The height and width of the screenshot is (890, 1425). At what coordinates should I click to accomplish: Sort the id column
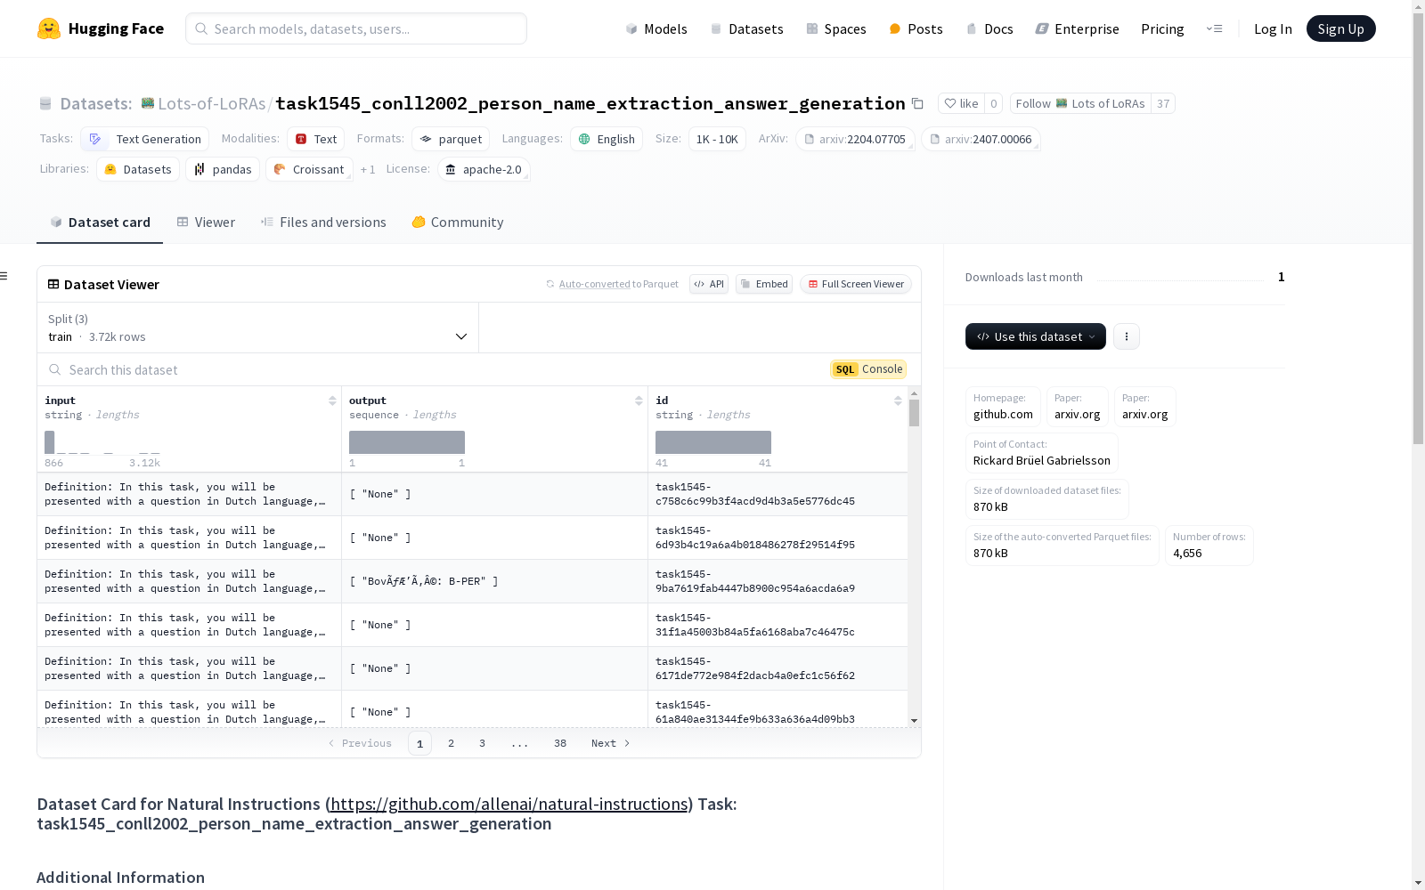[898, 401]
